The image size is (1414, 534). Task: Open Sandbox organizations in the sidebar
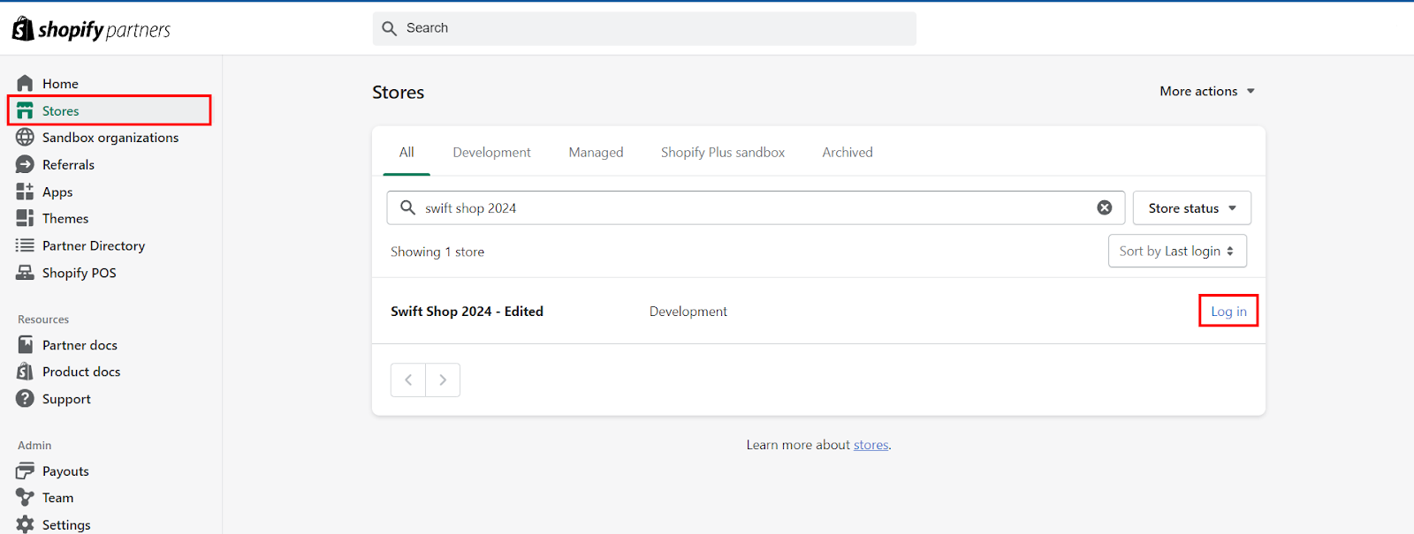coord(110,137)
